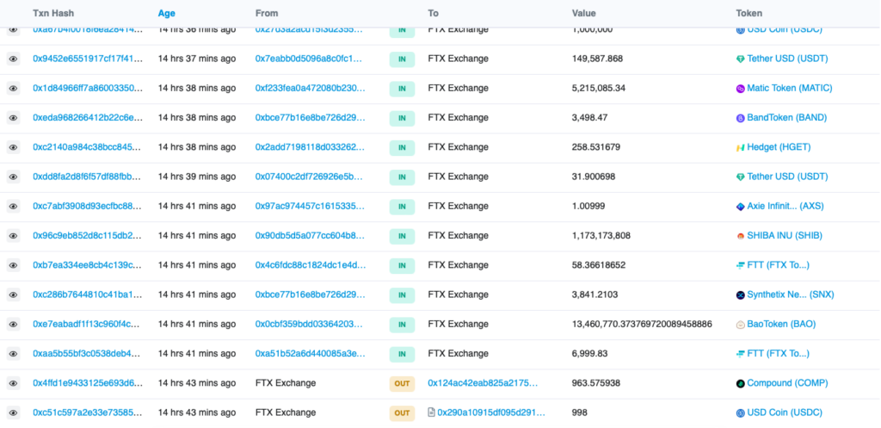Screen dimensions: 881x428
Task: Click eye icon beside 0xc2140a984c38bcc845
Action: click(x=14, y=147)
